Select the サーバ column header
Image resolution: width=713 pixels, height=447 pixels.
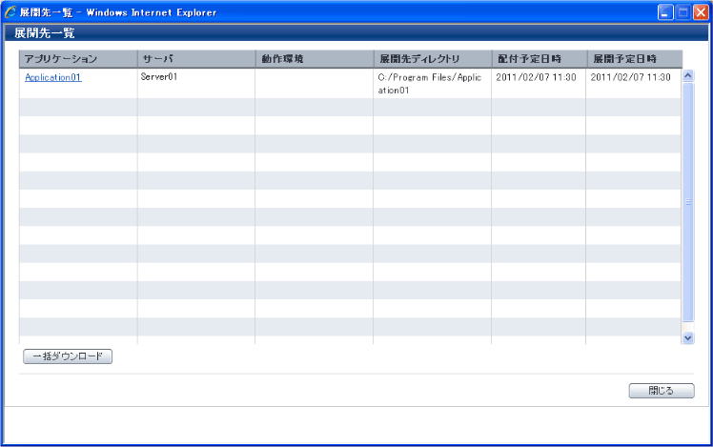click(195, 59)
